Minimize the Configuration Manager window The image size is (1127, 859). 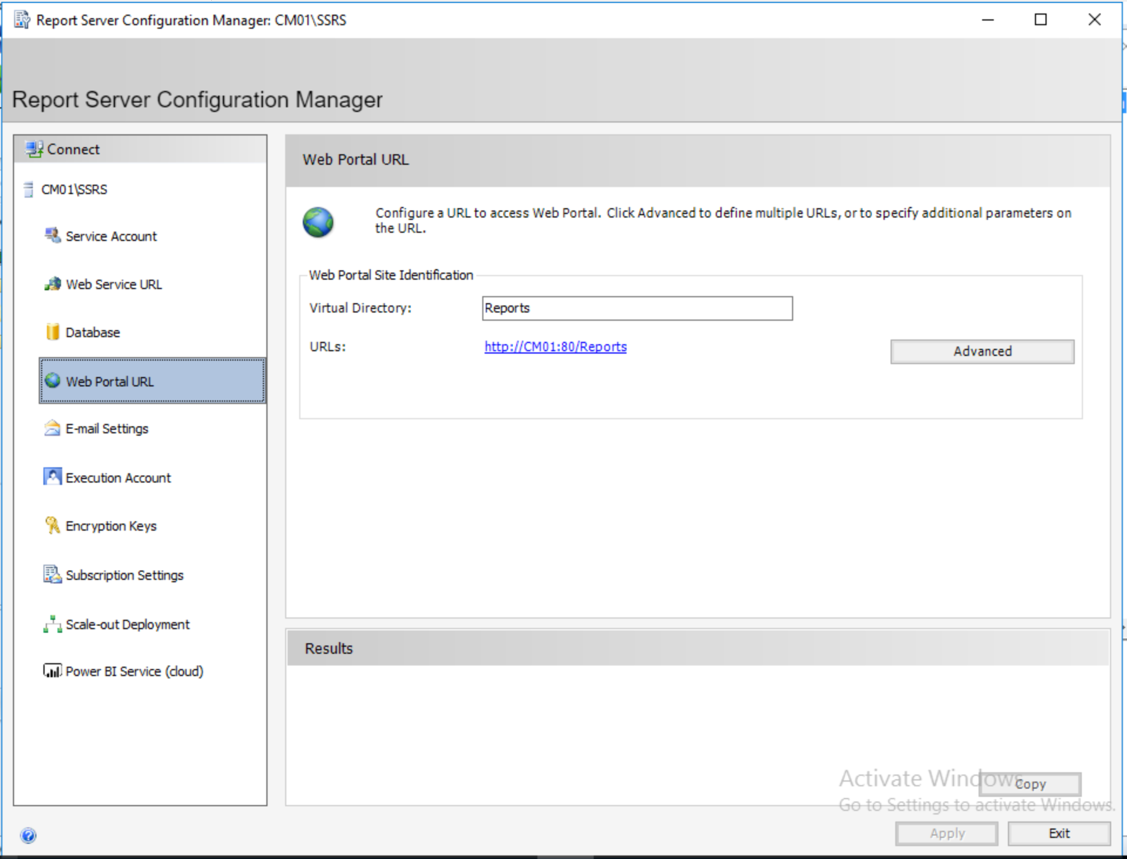(x=988, y=20)
